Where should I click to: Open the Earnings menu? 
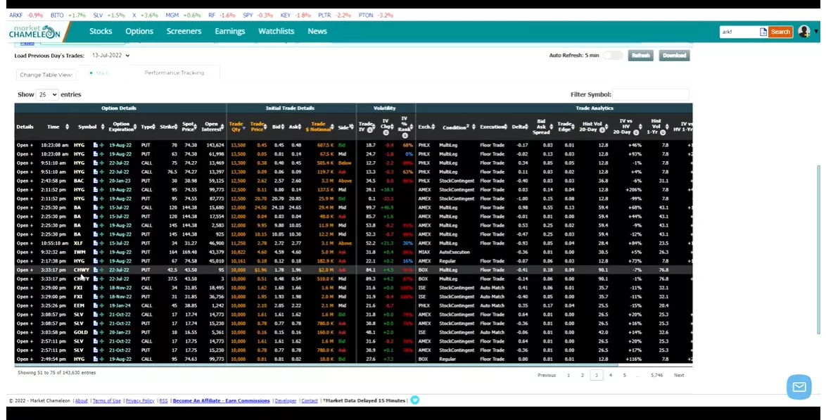click(x=229, y=31)
